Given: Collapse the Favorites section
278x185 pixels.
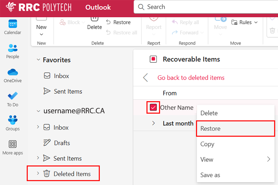Looking at the screenshot, I should (x=38, y=60).
